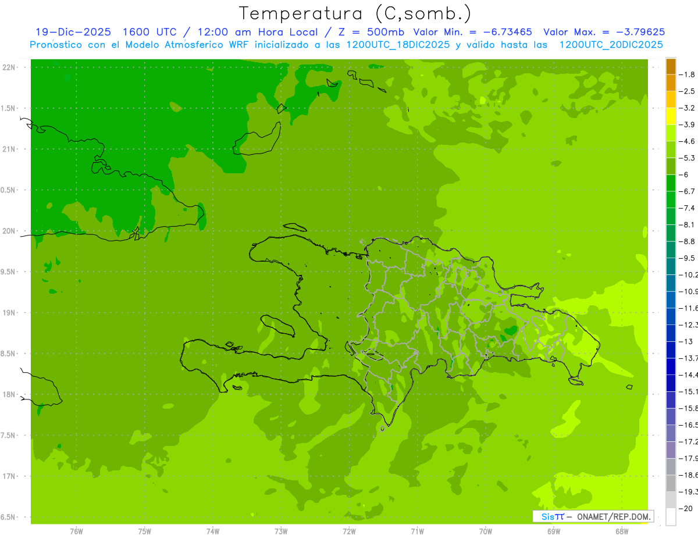Click 'Valor Min. = -6.73465' value
Screen dimensions: 698x539
point(472,32)
